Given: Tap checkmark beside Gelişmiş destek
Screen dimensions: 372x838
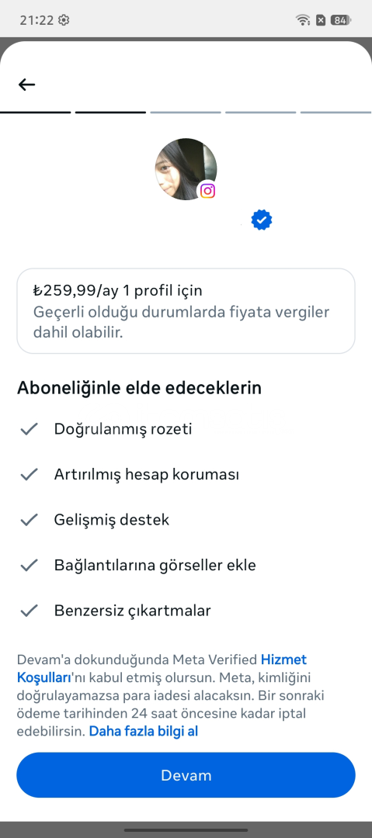Looking at the screenshot, I should click(x=29, y=519).
